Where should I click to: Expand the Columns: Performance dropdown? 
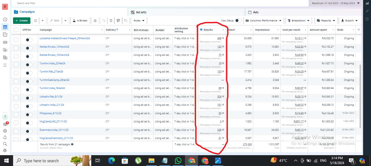point(263,21)
